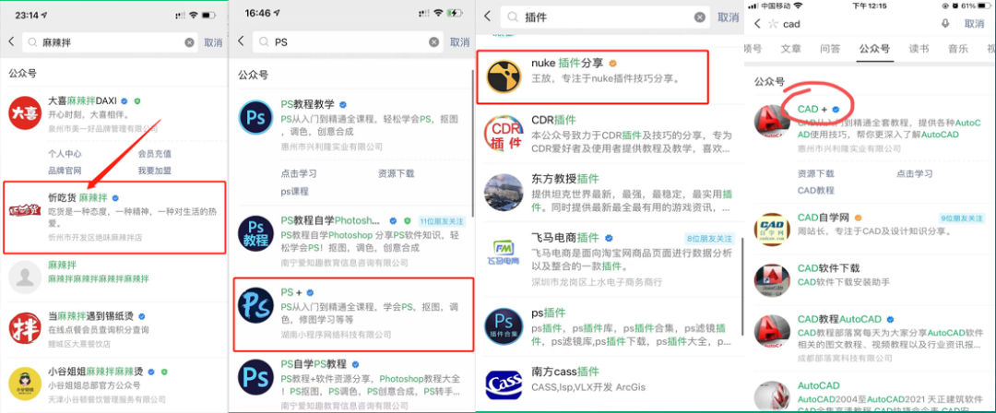The image size is (996, 413).
Task: Open the 我要加盟 link
Action: click(x=154, y=171)
